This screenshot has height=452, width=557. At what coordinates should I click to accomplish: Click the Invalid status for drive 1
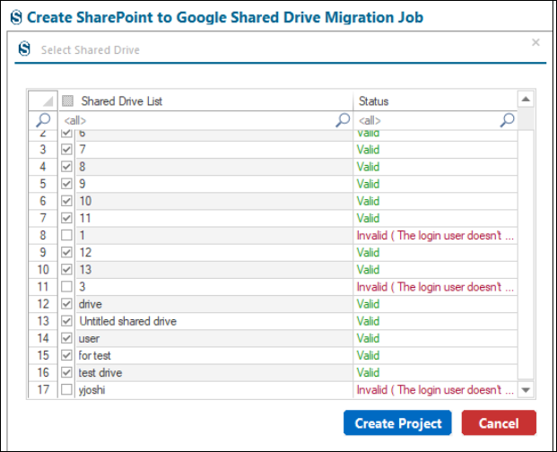coord(435,235)
